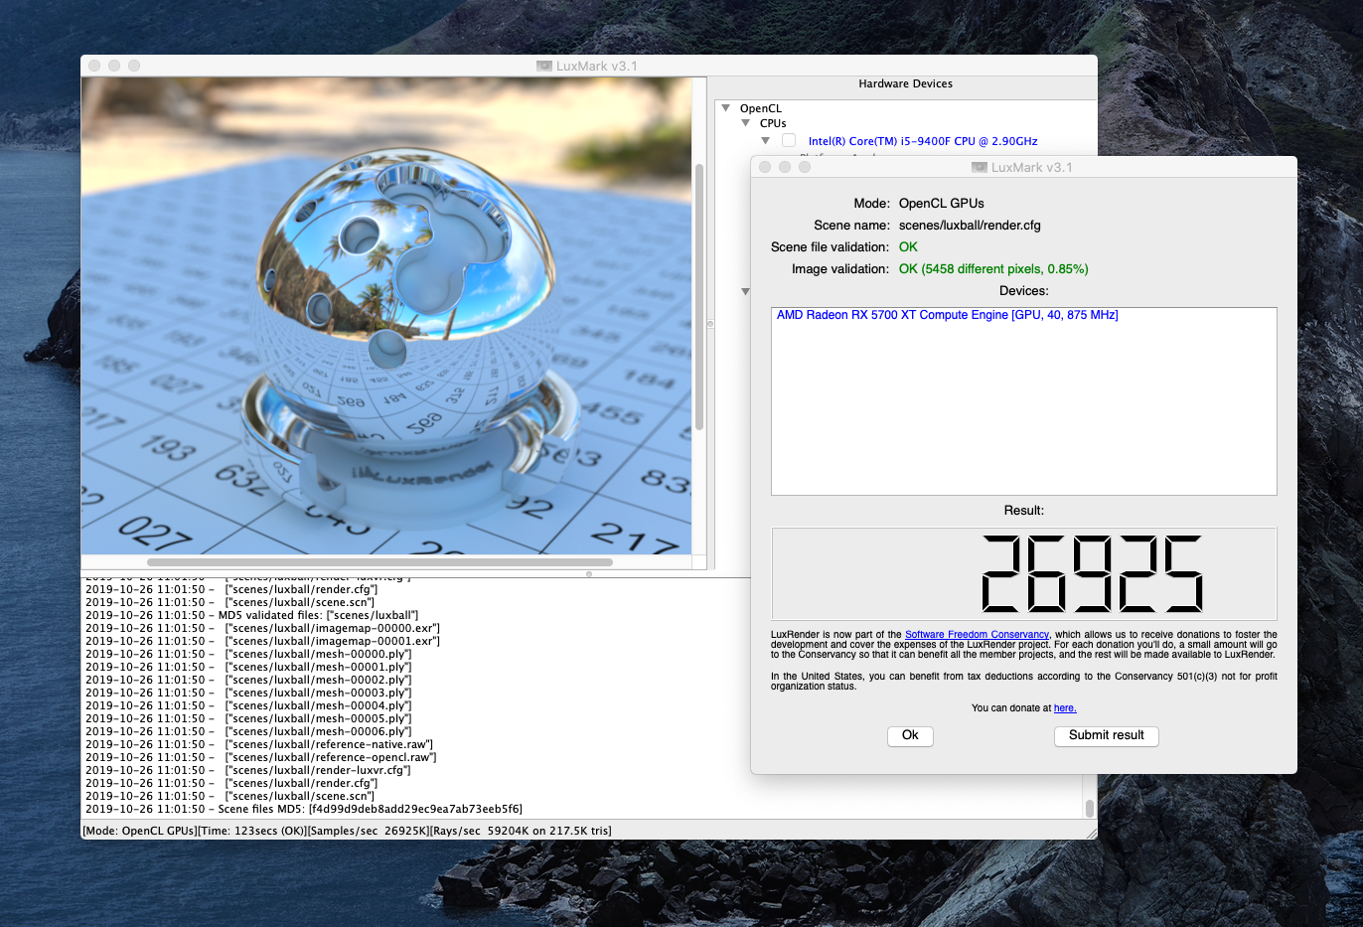Image resolution: width=1363 pixels, height=927 pixels.
Task: Click the log line for mesh-00006.ply
Action: pos(248,732)
